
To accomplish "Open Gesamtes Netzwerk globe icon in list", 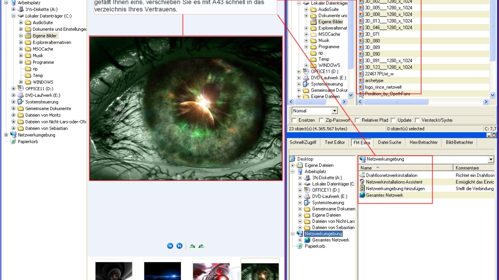I will pyautogui.click(x=362, y=195).
